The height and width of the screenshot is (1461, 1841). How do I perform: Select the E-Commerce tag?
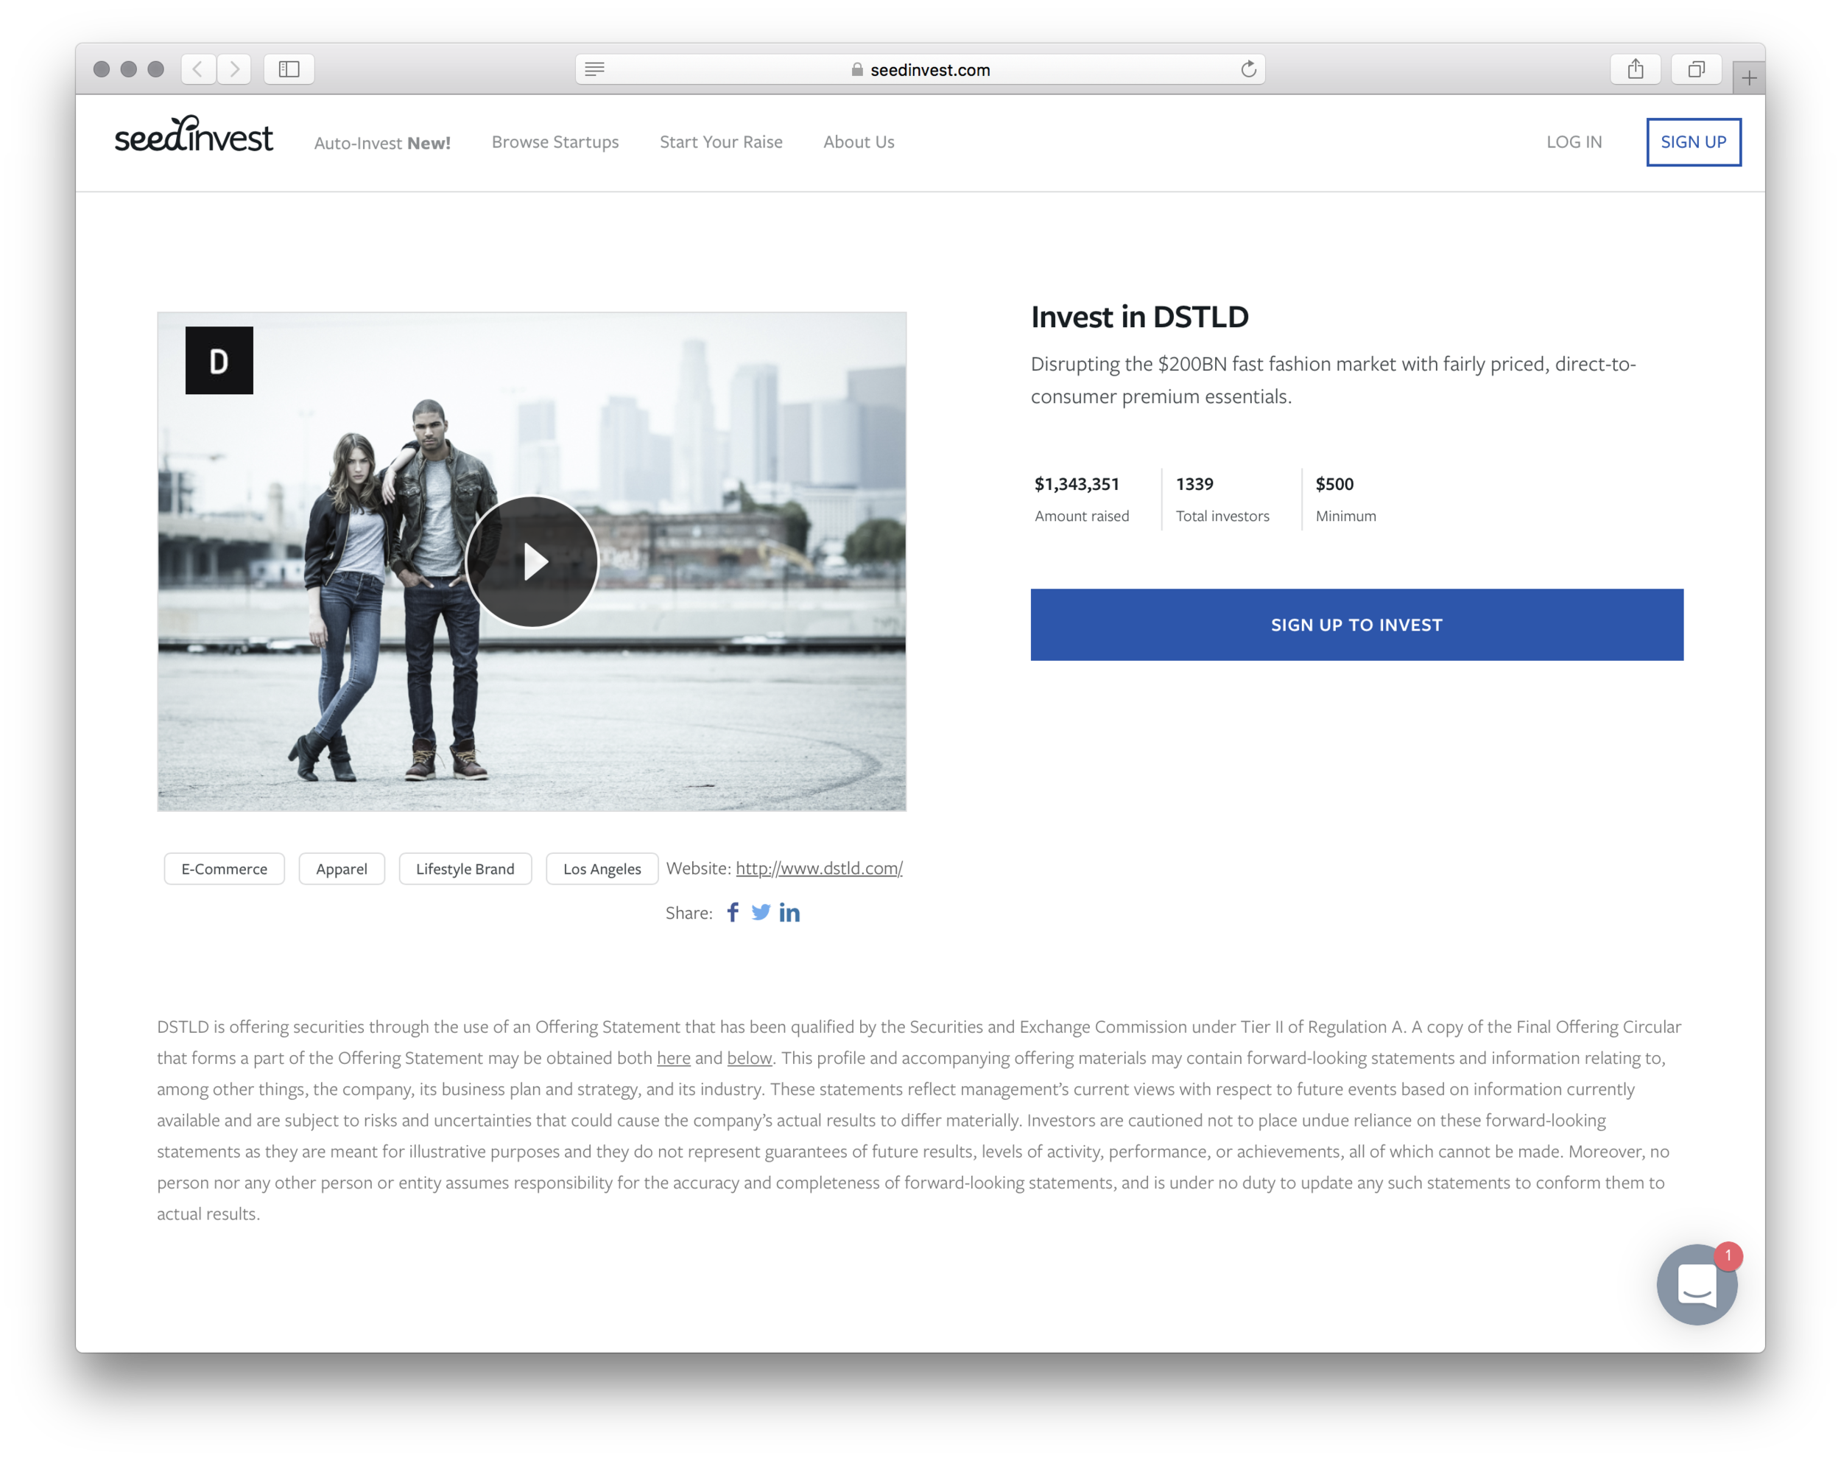click(225, 869)
